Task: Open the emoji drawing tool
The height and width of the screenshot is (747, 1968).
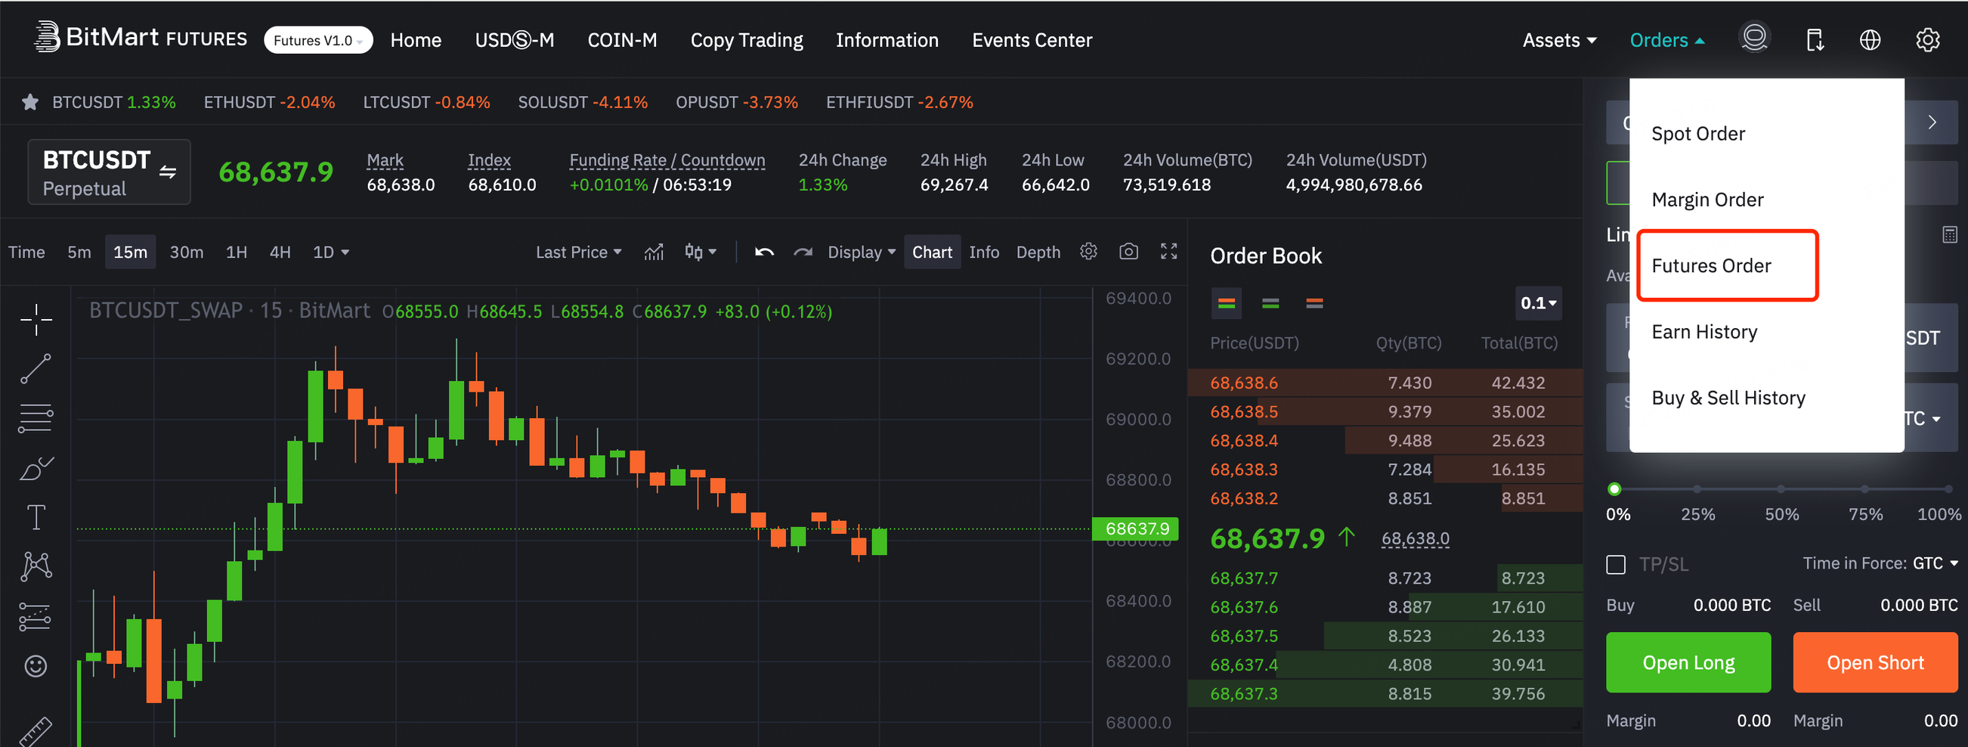Action: 35,666
